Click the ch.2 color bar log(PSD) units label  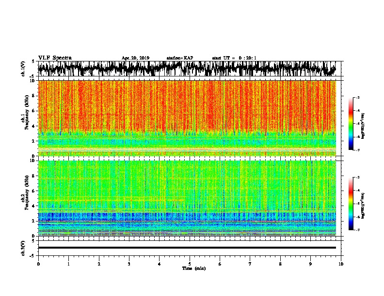tap(363, 206)
